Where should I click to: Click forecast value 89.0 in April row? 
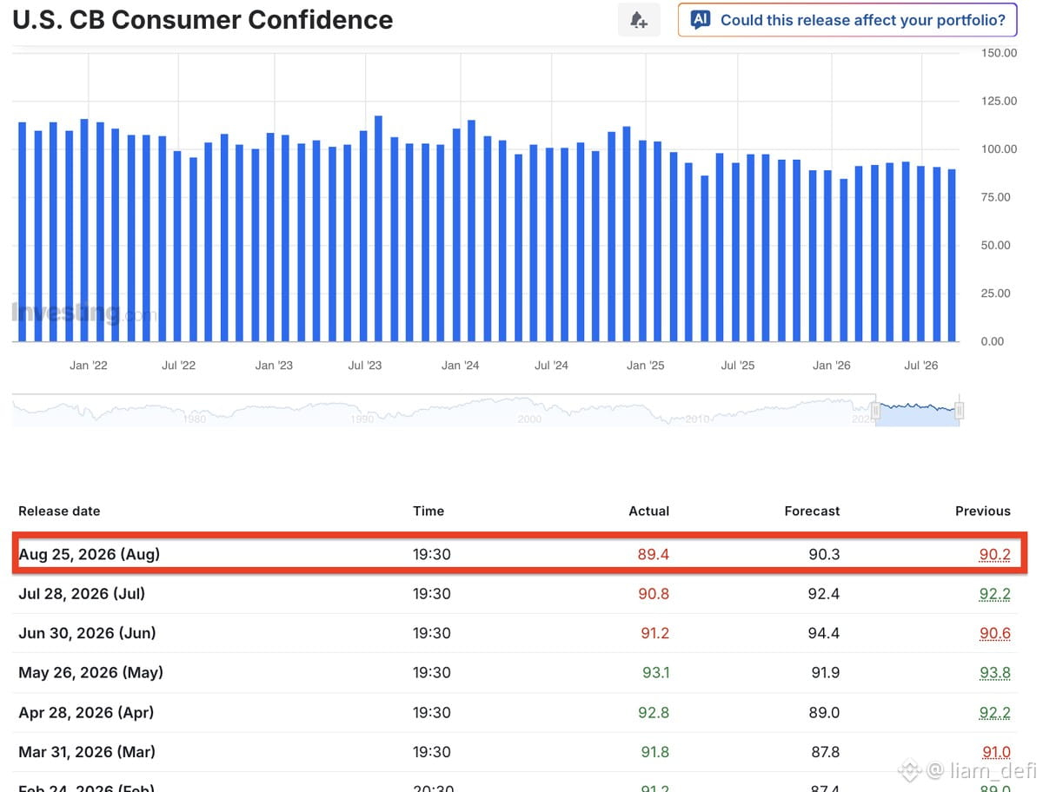click(x=824, y=712)
